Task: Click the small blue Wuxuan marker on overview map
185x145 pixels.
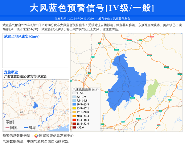Action: (x=36, y=106)
